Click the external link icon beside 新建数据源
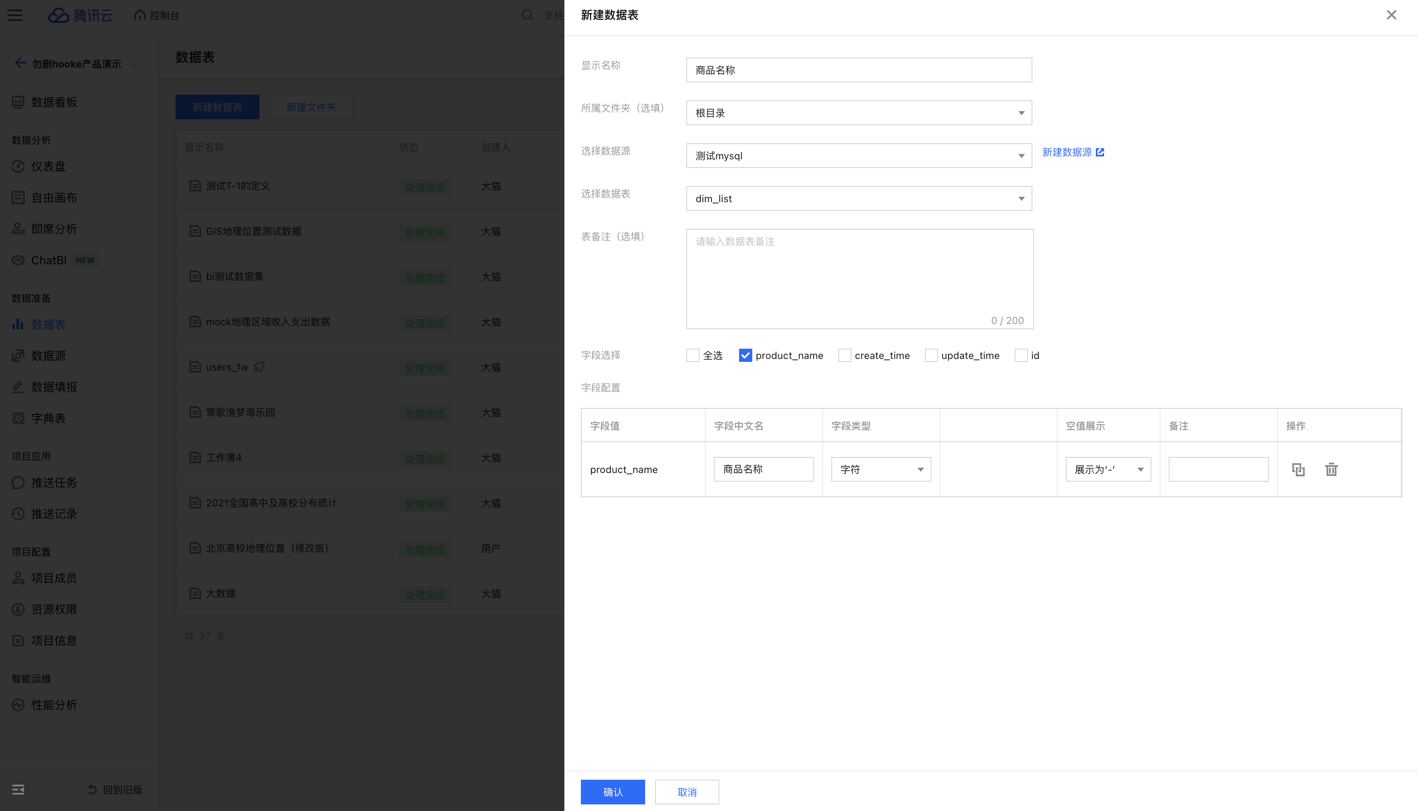Viewport: 1418px width, 811px height. [x=1100, y=152]
